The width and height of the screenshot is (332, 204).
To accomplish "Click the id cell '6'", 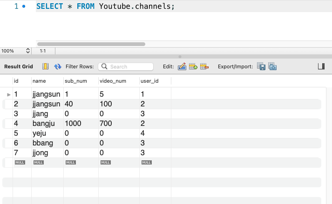I will pyautogui.click(x=16, y=143).
